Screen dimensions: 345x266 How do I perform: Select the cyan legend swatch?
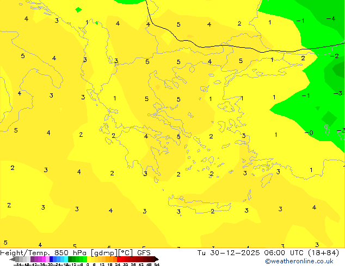pos(66,259)
